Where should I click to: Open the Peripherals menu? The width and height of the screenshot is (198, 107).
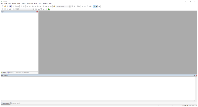tap(29, 4)
